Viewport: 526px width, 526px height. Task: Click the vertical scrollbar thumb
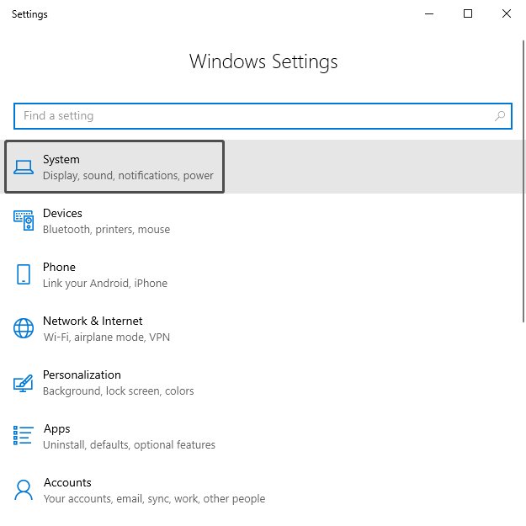(523, 181)
